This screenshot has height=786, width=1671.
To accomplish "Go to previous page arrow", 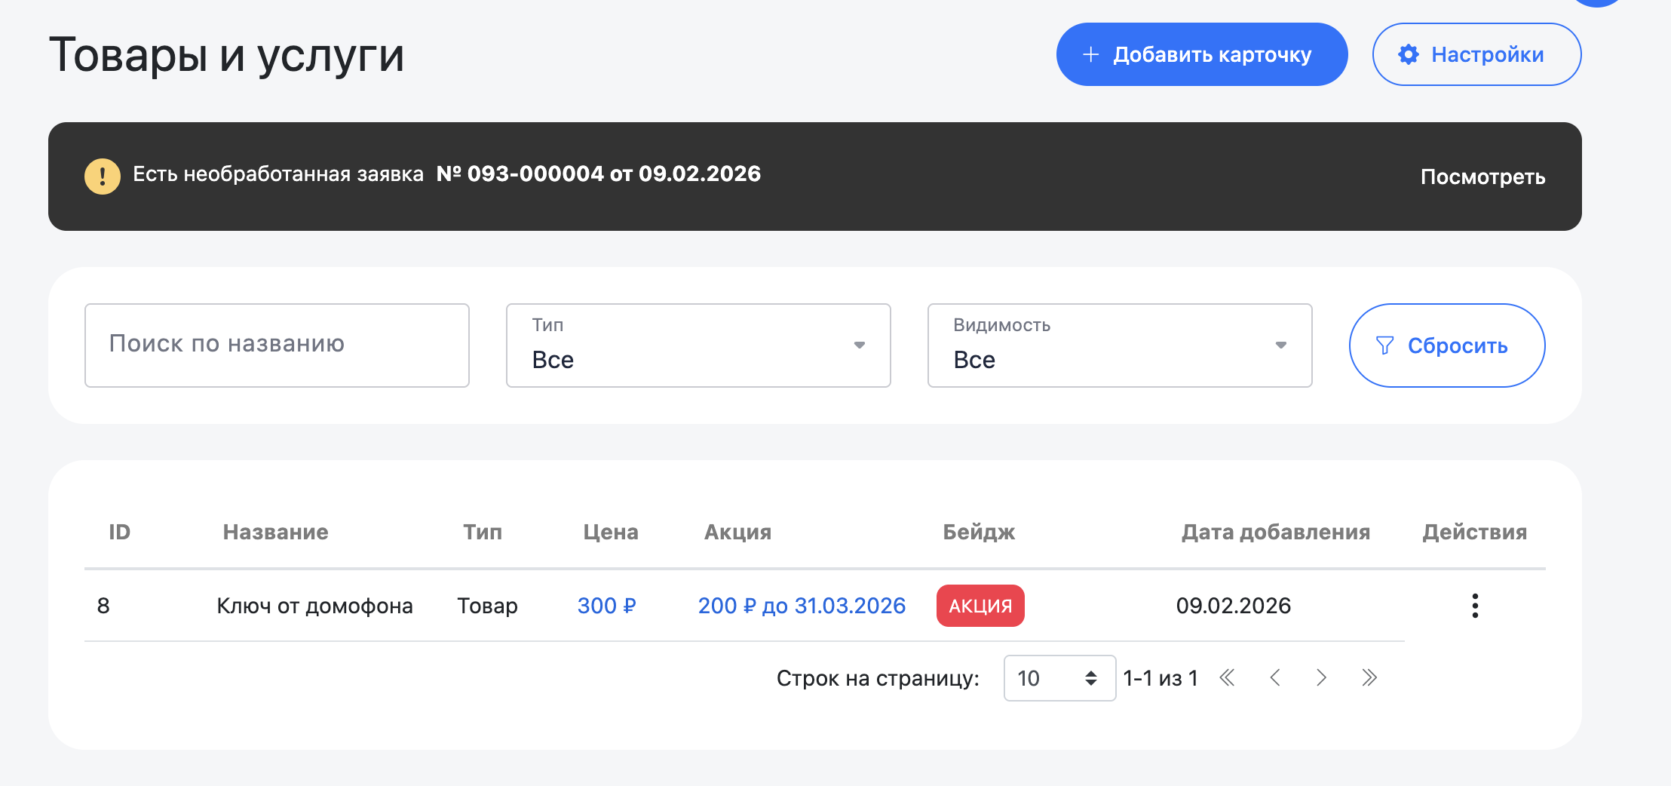I will (x=1275, y=678).
